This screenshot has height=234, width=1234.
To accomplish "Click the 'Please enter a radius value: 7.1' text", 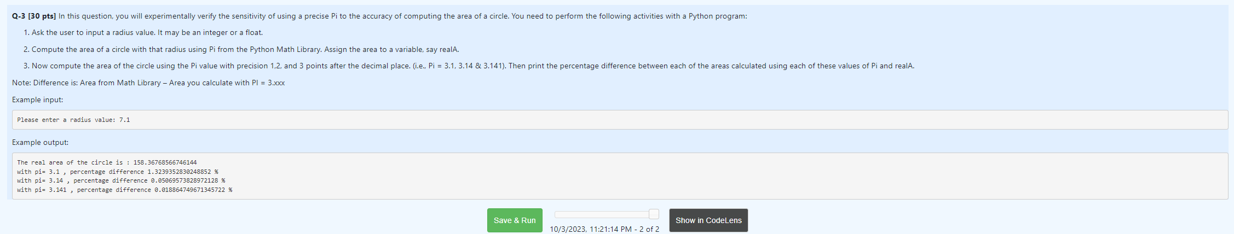I will (x=73, y=120).
